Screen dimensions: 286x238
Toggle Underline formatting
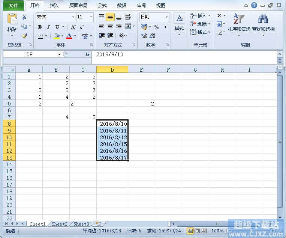57,27
